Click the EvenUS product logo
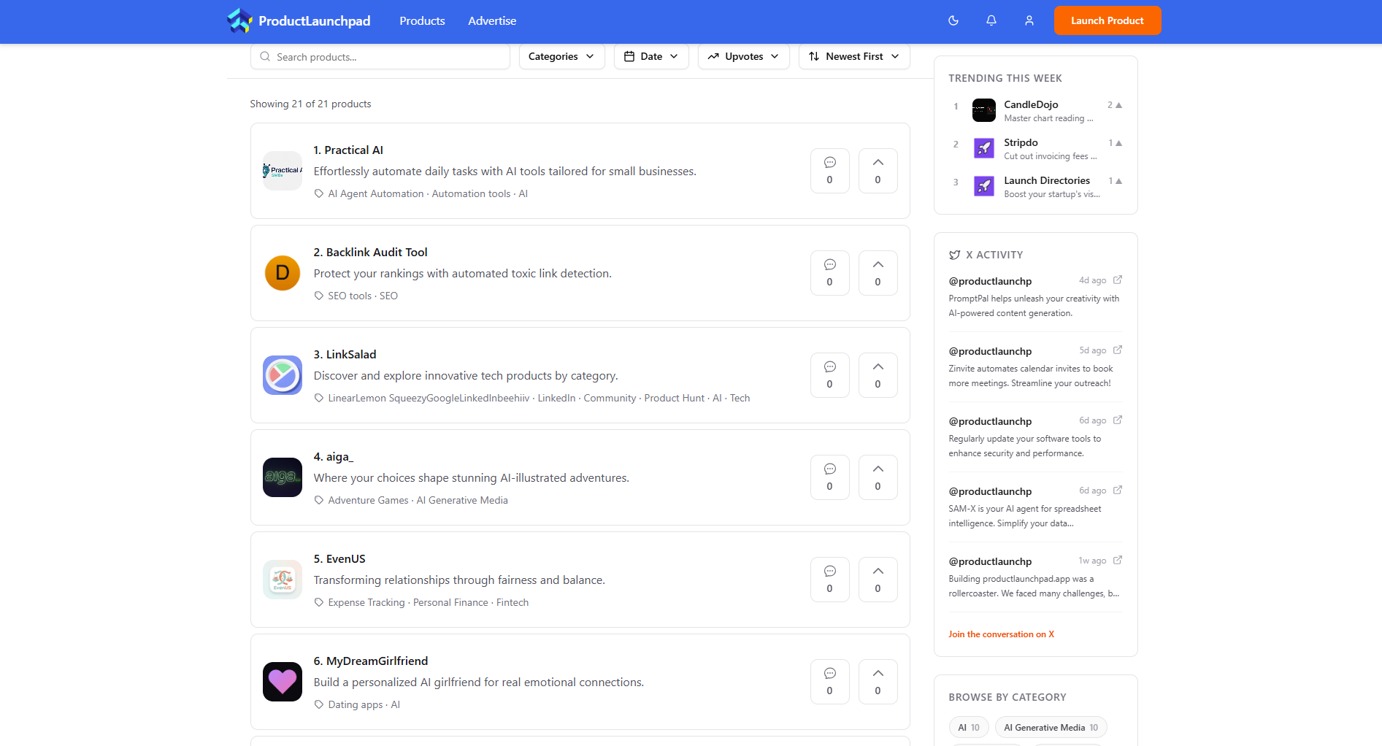Image resolution: width=1382 pixels, height=746 pixels. pyautogui.click(x=283, y=580)
